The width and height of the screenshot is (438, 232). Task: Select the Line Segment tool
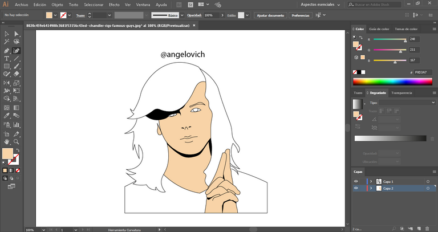(17, 59)
